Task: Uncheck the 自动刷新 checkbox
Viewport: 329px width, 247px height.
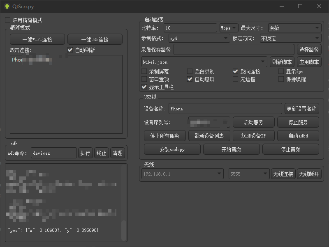Action: [70, 50]
